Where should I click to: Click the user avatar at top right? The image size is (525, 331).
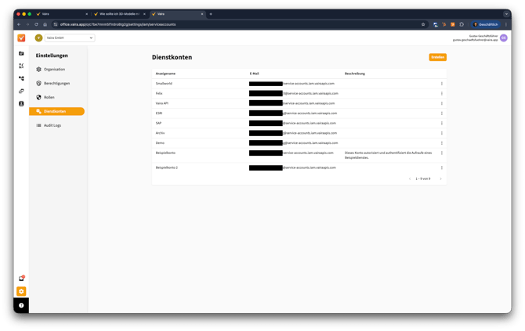click(504, 38)
